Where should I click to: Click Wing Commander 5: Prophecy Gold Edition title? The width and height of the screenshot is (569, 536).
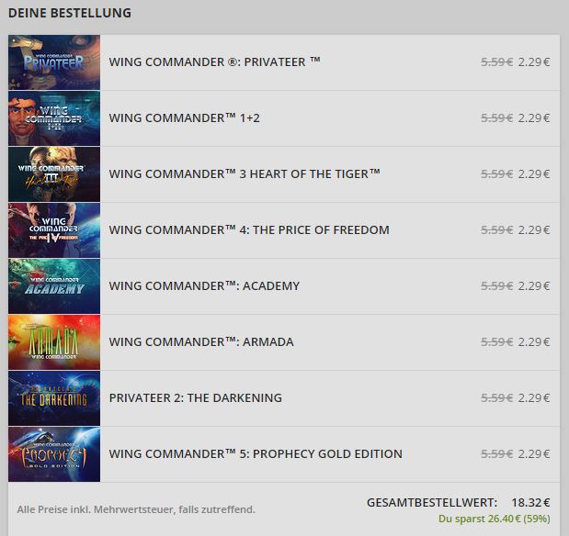tap(256, 454)
